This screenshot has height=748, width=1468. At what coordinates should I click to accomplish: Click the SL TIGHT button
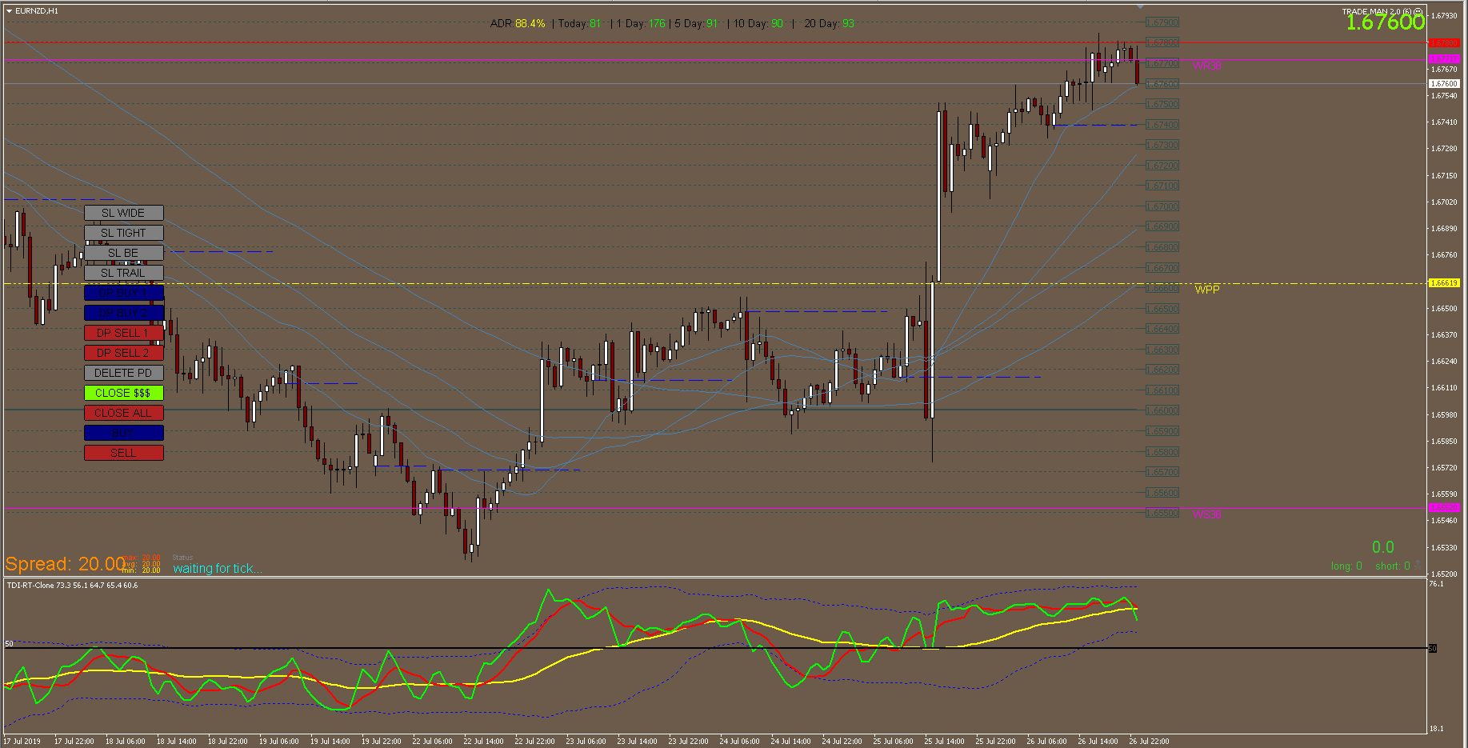pyautogui.click(x=123, y=233)
